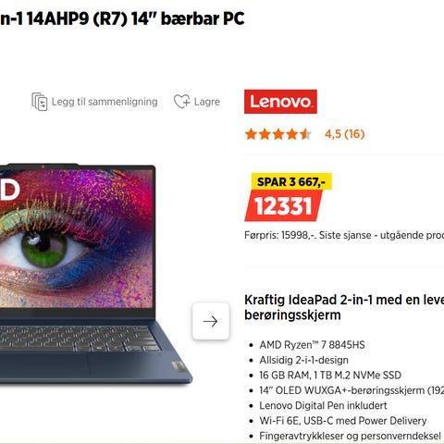Select the "AMD Ryzen 7 8845HS" bullet
This screenshot has height=444, width=444.
(x=312, y=345)
